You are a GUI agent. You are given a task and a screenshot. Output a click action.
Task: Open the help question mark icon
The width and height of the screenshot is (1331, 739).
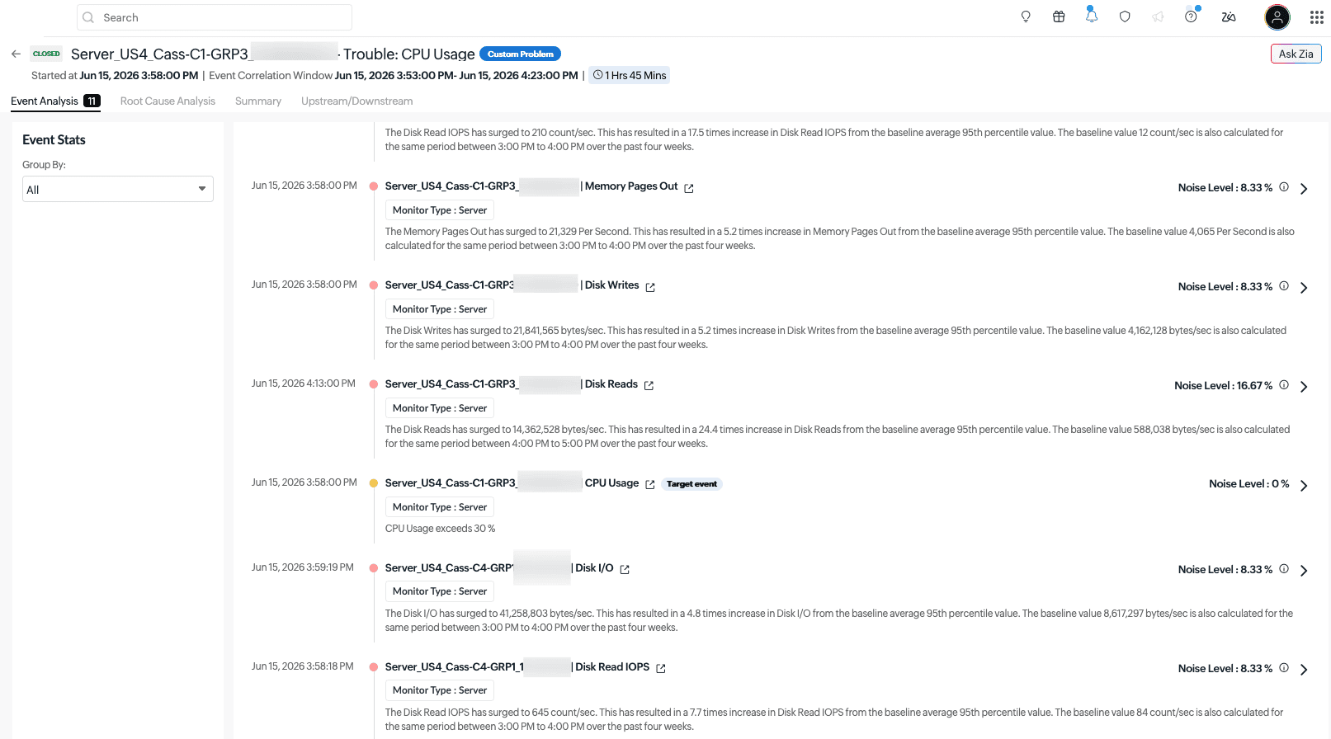[1191, 16]
